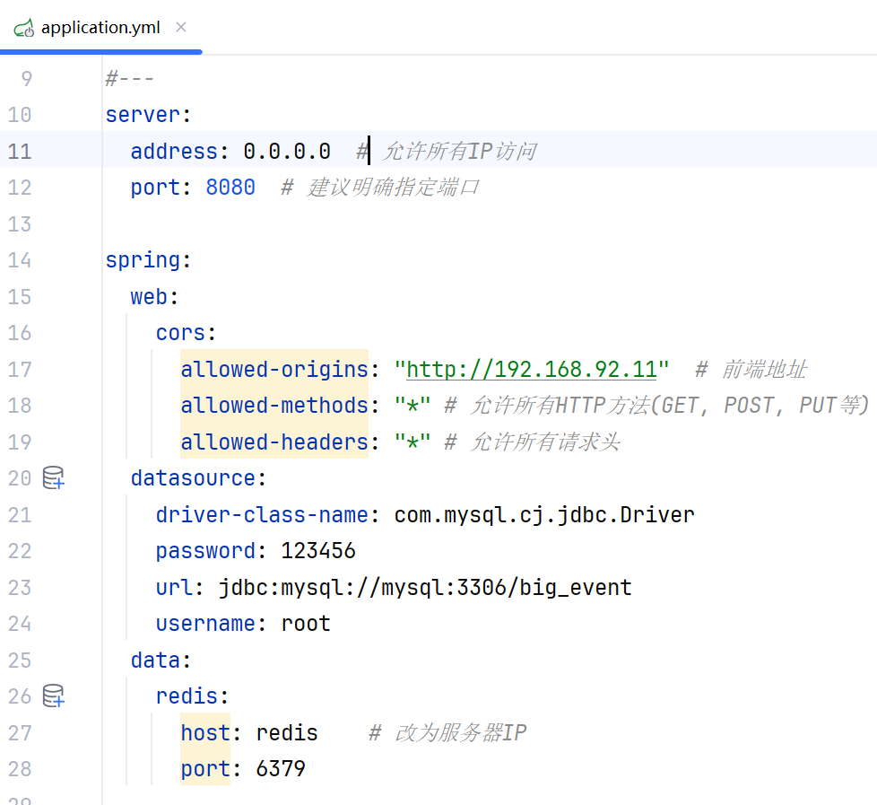Click the comment '允许所有请求头'
The image size is (877, 805).
pos(545,442)
